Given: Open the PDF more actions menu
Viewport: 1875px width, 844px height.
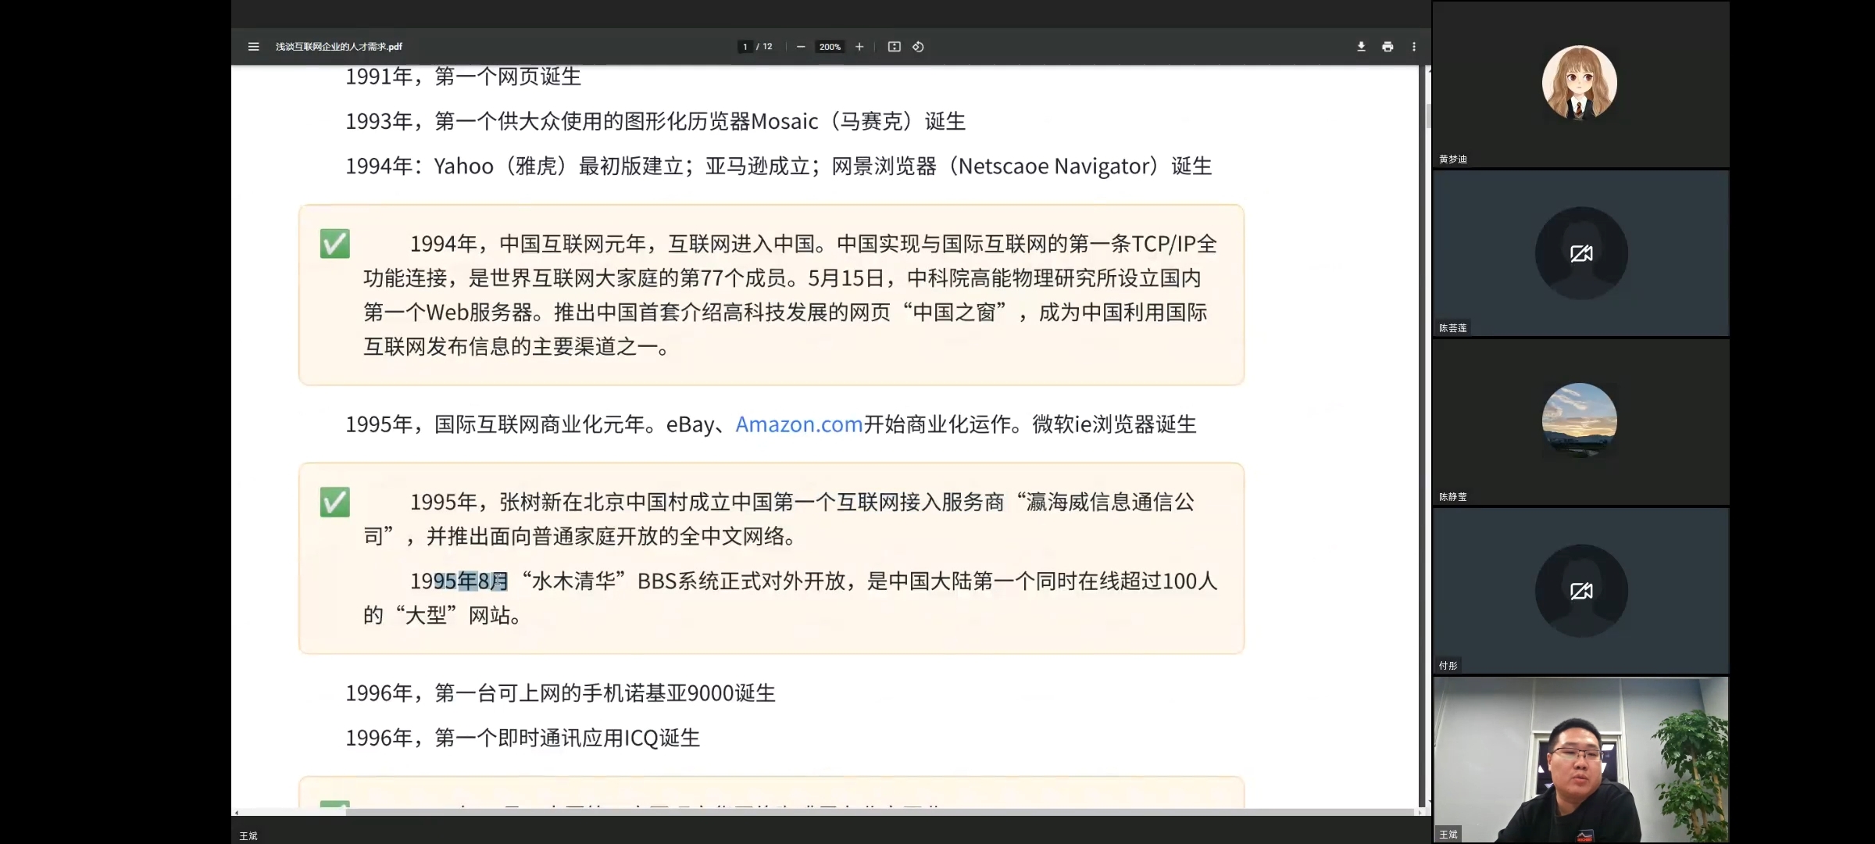Looking at the screenshot, I should tap(1414, 47).
